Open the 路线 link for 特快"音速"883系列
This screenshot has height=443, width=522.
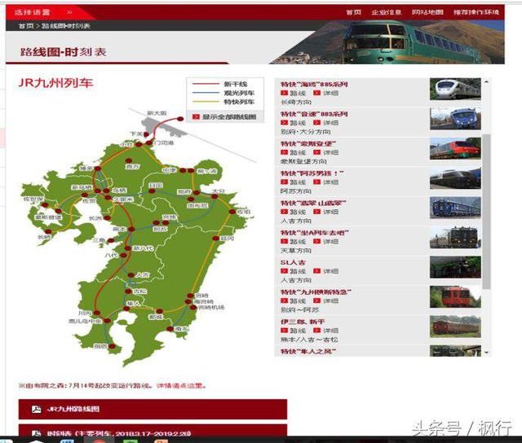click(x=294, y=123)
